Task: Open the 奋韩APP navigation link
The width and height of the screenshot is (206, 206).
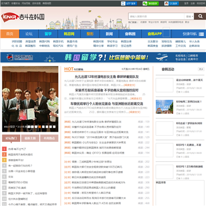Action: pos(154,34)
